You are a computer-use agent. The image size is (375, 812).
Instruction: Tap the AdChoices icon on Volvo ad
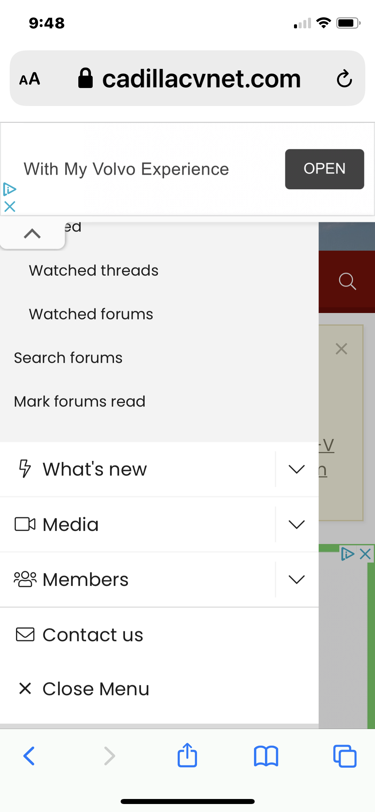[x=10, y=189]
